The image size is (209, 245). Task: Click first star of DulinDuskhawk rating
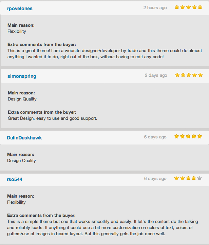tap(176, 136)
